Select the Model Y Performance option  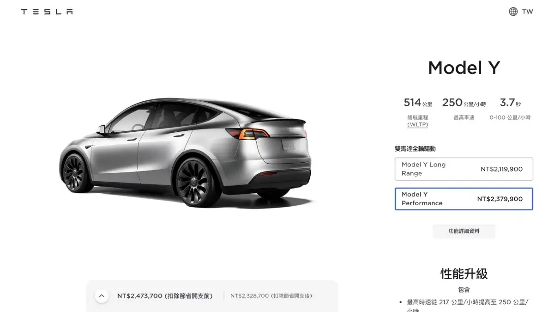click(x=464, y=199)
